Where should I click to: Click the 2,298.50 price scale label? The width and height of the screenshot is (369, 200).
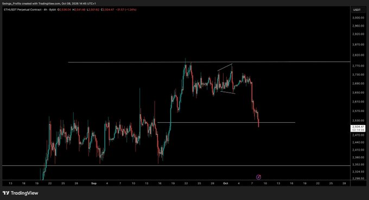[358, 178]
